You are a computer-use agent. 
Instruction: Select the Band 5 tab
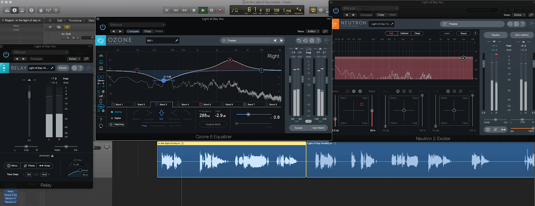click(x=205, y=104)
